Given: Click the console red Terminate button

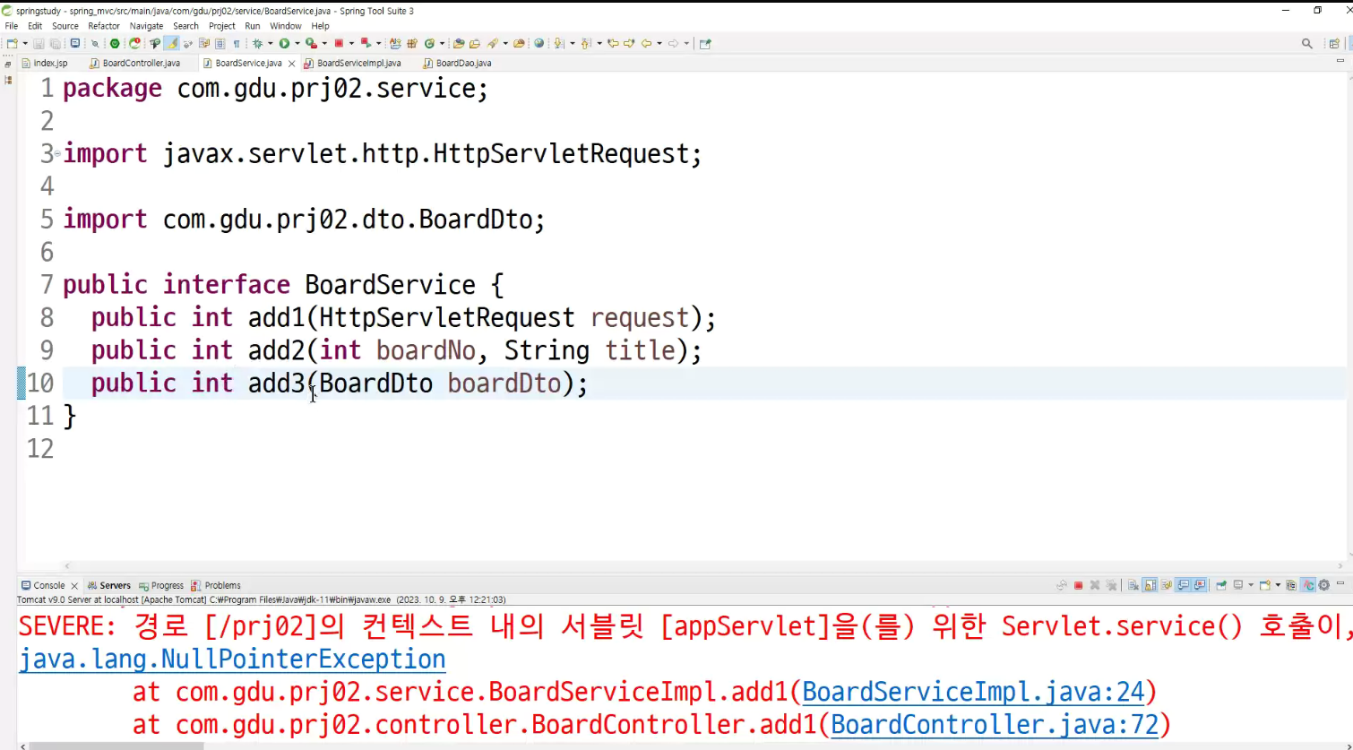Looking at the screenshot, I should pyautogui.click(x=1078, y=585).
